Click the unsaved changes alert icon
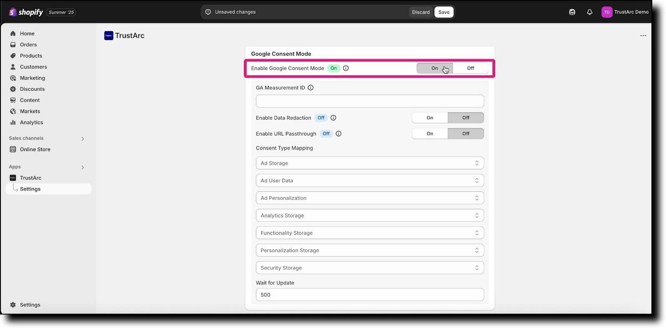Viewport: 666px width, 328px height. point(208,12)
